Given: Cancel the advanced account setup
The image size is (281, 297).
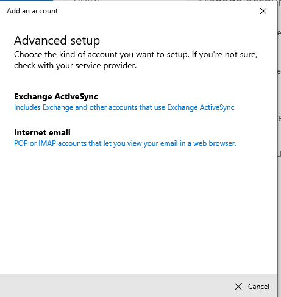Looking at the screenshot, I should pos(252,287).
